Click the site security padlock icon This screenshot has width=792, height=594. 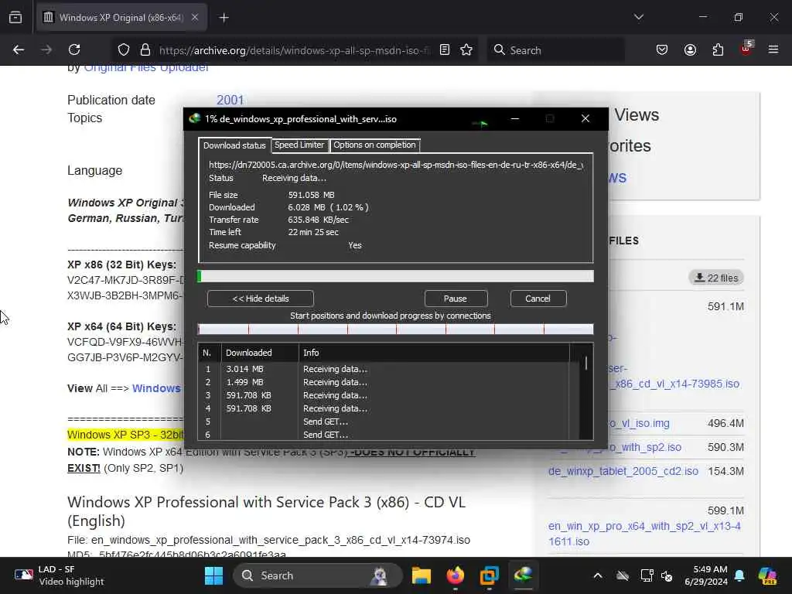[x=145, y=50]
